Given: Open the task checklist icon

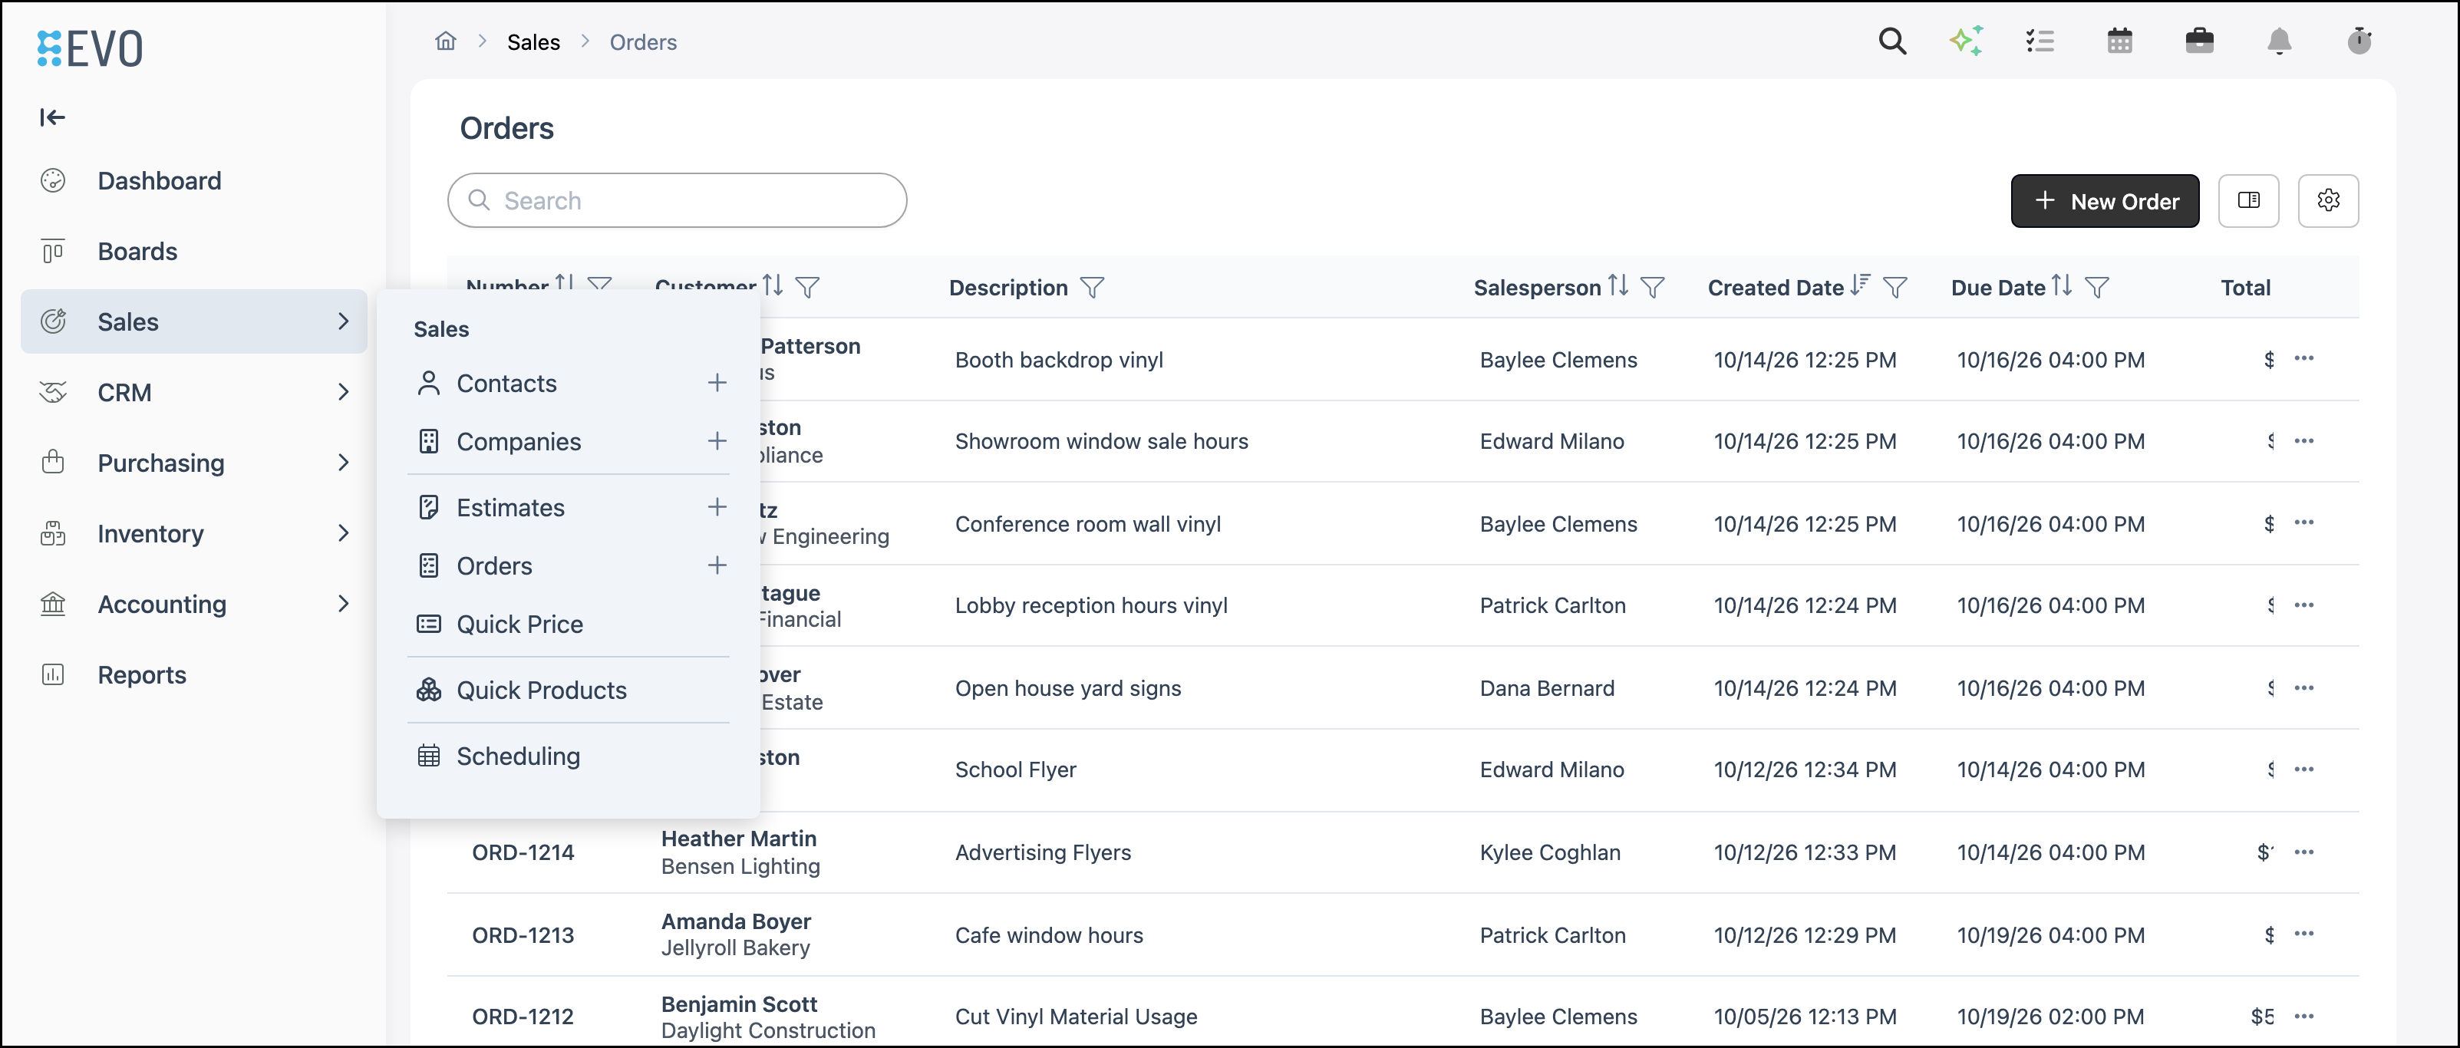Looking at the screenshot, I should pos(2040,41).
